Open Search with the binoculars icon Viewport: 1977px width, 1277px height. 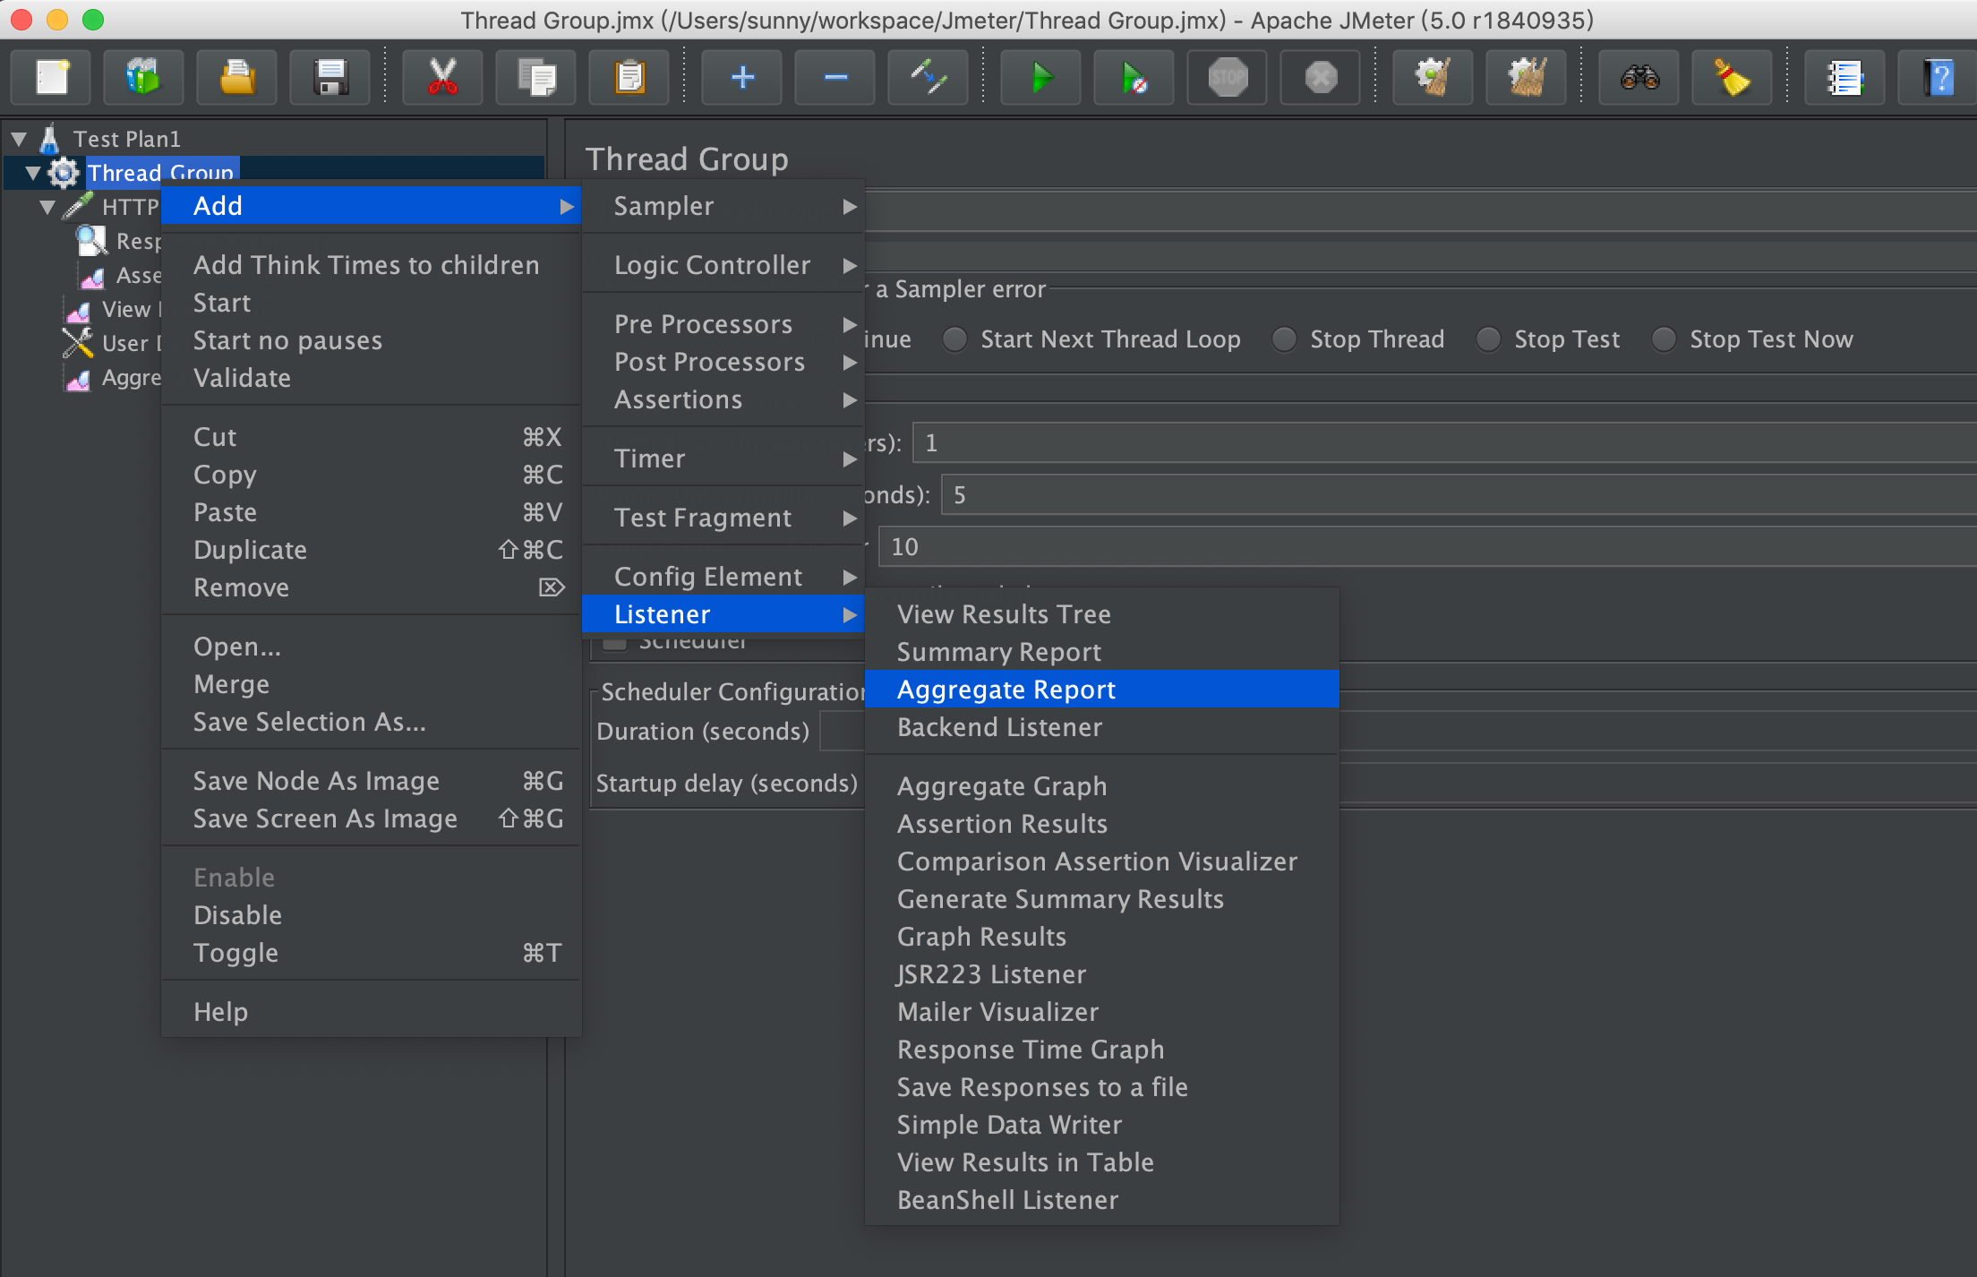1639,78
